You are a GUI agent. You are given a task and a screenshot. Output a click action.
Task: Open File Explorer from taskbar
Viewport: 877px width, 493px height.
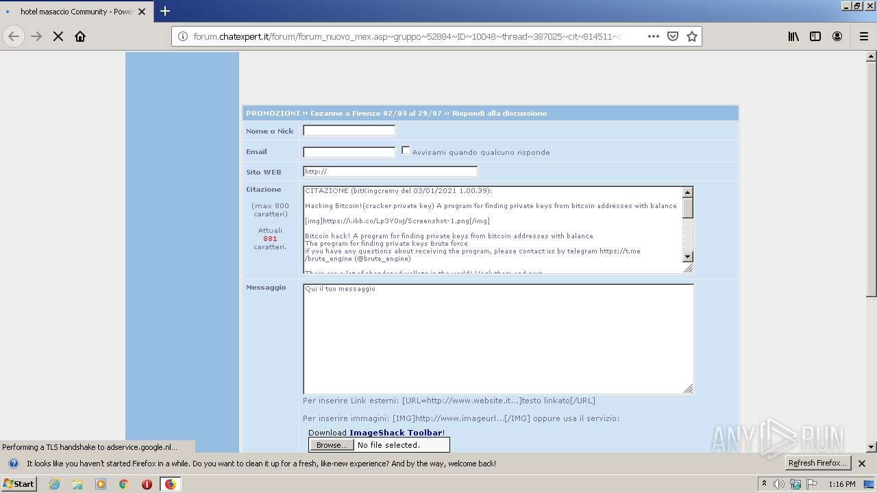point(77,484)
